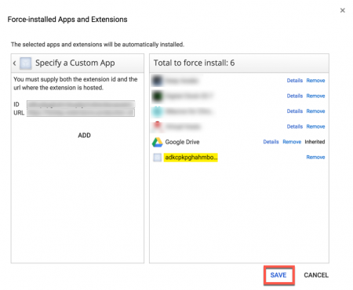Click the Google Drive icon
The height and width of the screenshot is (290, 353).
coord(158,142)
